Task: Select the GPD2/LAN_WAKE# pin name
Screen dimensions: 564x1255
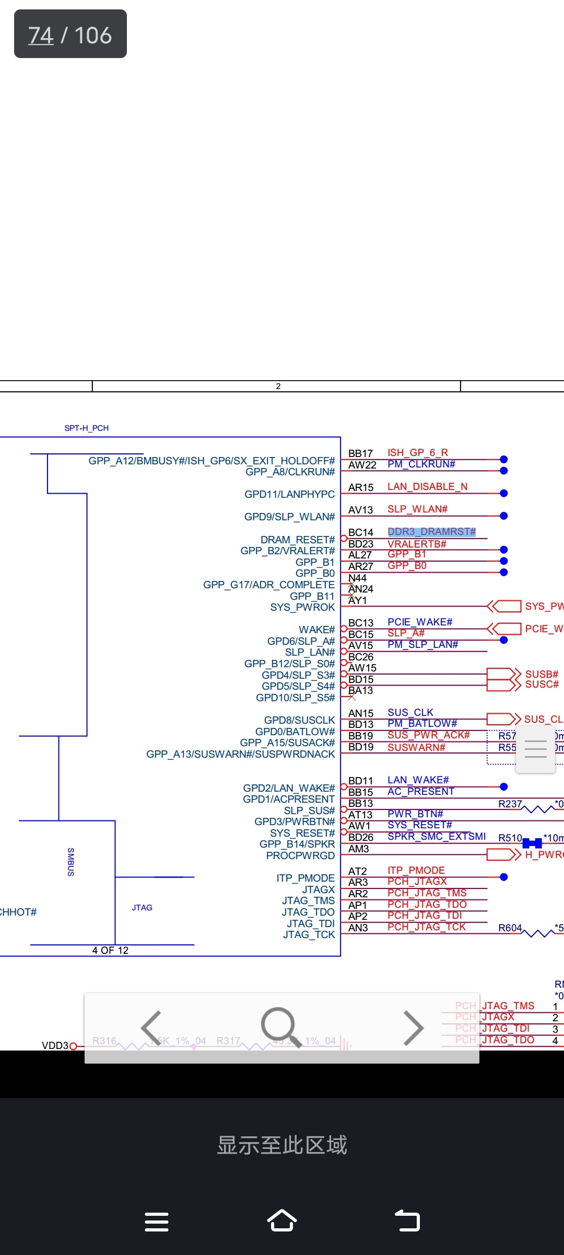Action: (289, 788)
